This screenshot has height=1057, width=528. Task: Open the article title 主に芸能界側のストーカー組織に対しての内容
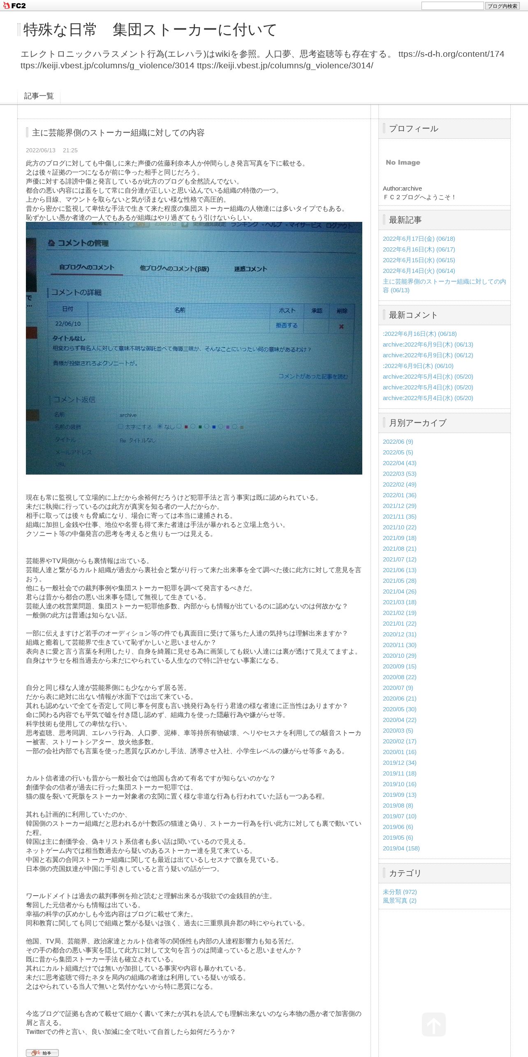118,133
